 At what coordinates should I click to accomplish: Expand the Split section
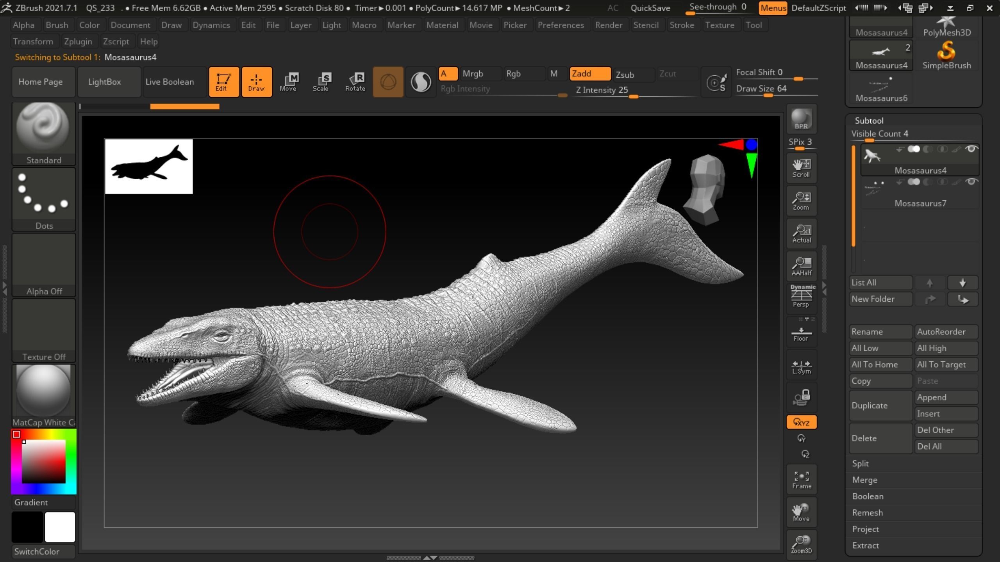pos(860,463)
